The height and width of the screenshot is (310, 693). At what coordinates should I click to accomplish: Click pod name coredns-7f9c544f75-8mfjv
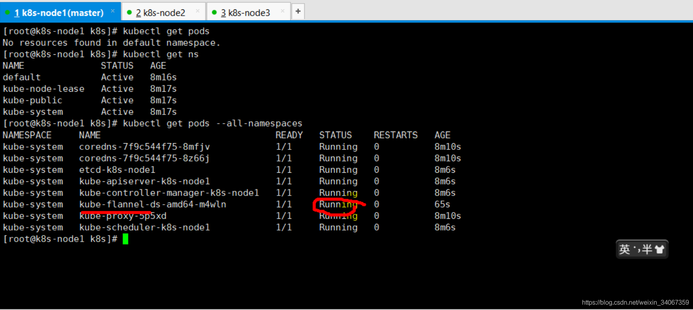pyautogui.click(x=144, y=147)
